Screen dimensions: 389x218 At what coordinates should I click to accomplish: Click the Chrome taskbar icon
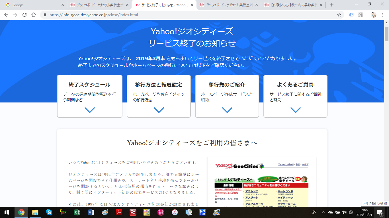click(21, 212)
